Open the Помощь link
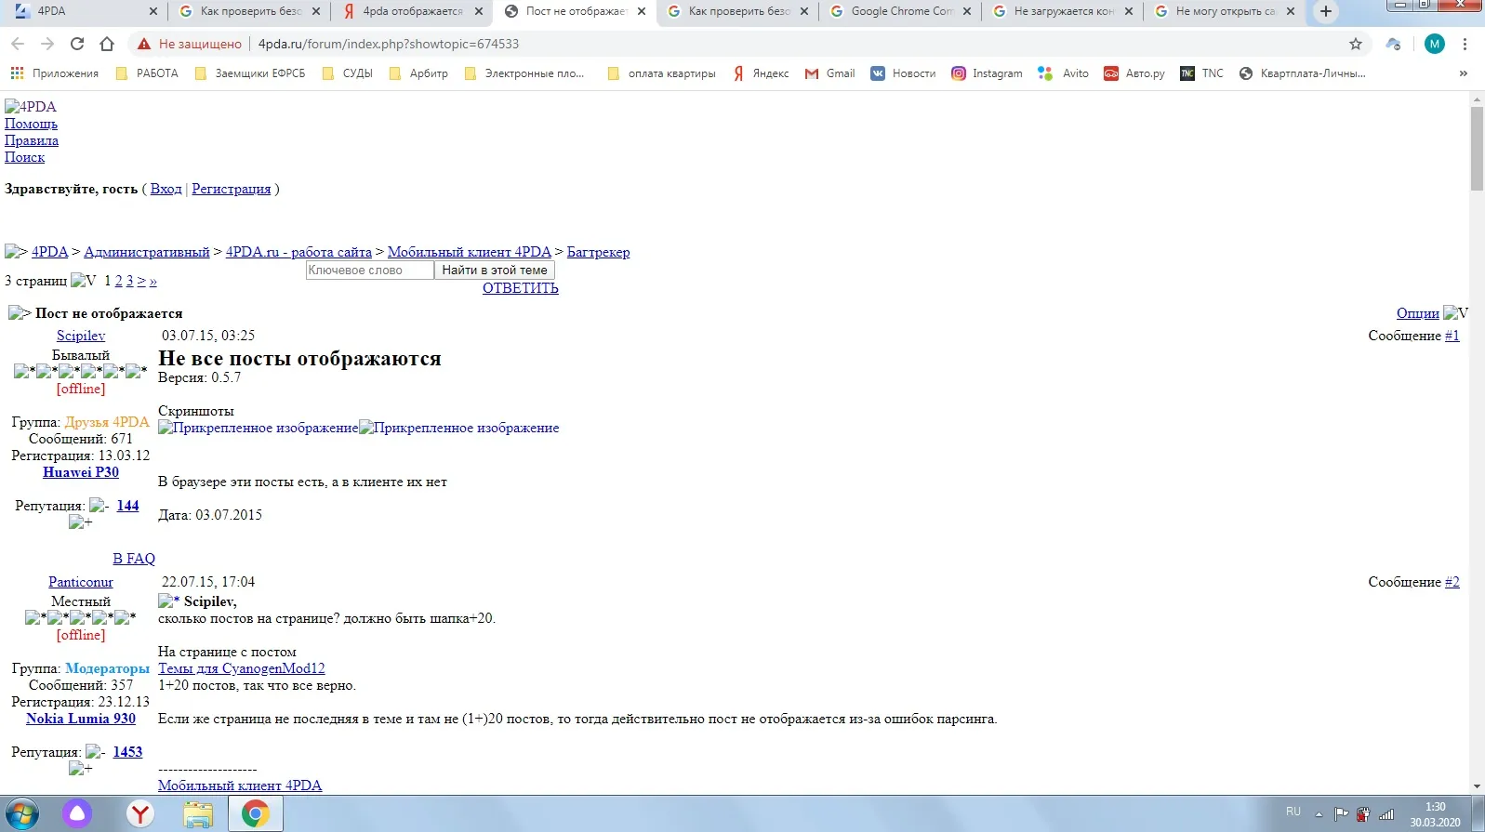Screen dimensions: 1485x832 point(31,124)
